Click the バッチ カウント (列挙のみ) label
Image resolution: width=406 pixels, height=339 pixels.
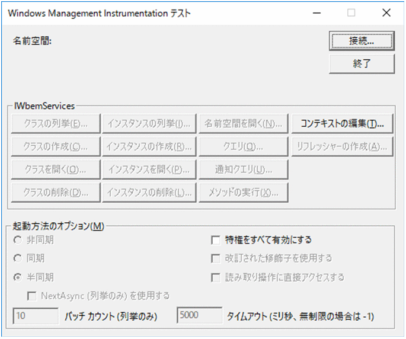(x=111, y=316)
